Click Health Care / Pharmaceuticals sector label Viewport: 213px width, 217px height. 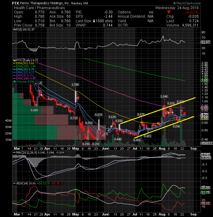click(40, 8)
